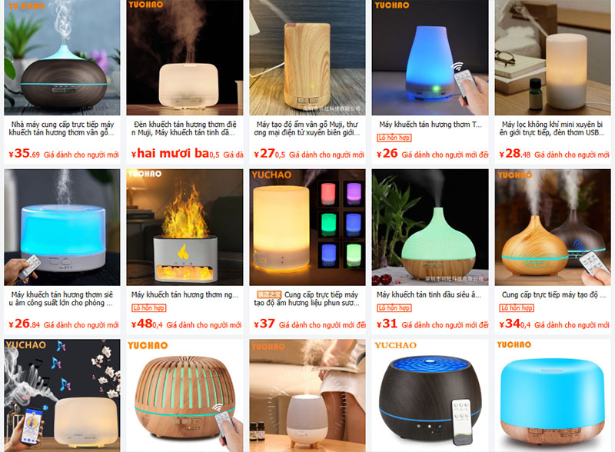615x452 pixels.
Task: Open the dark wood-grain diffuser product image
Action: (x=62, y=58)
